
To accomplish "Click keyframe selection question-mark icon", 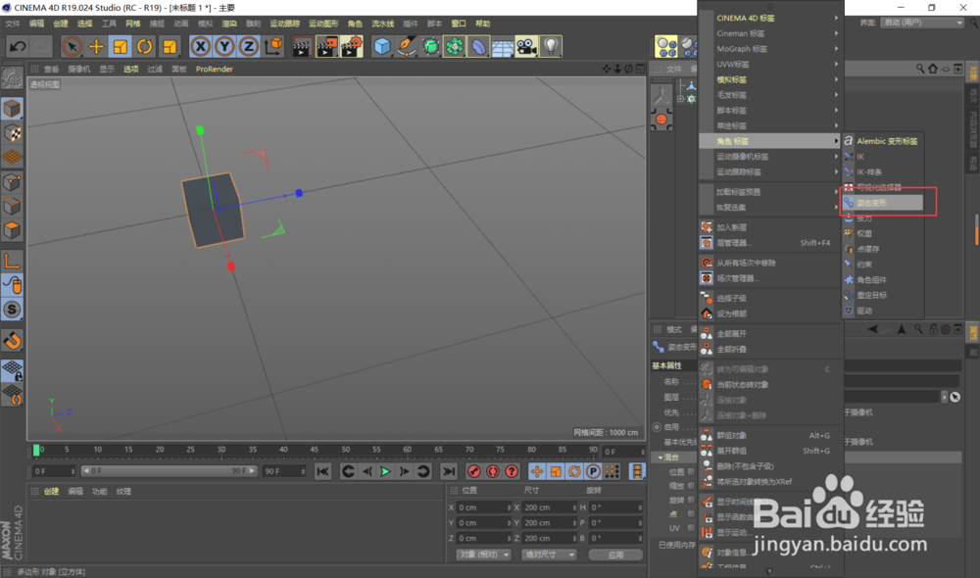I will tap(512, 472).
